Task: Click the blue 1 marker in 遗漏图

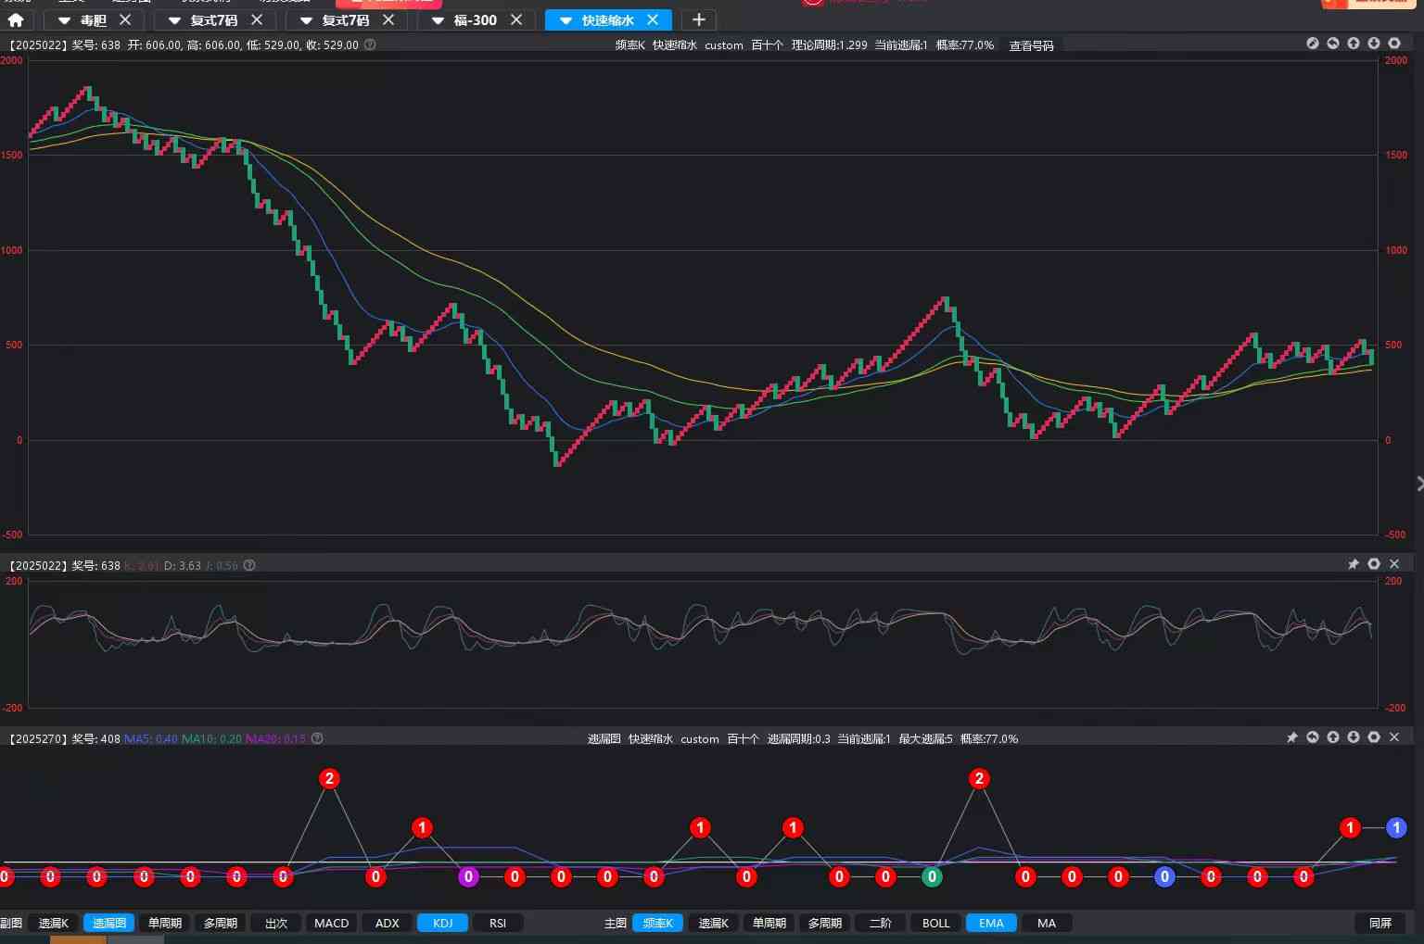Action: [x=1396, y=827]
